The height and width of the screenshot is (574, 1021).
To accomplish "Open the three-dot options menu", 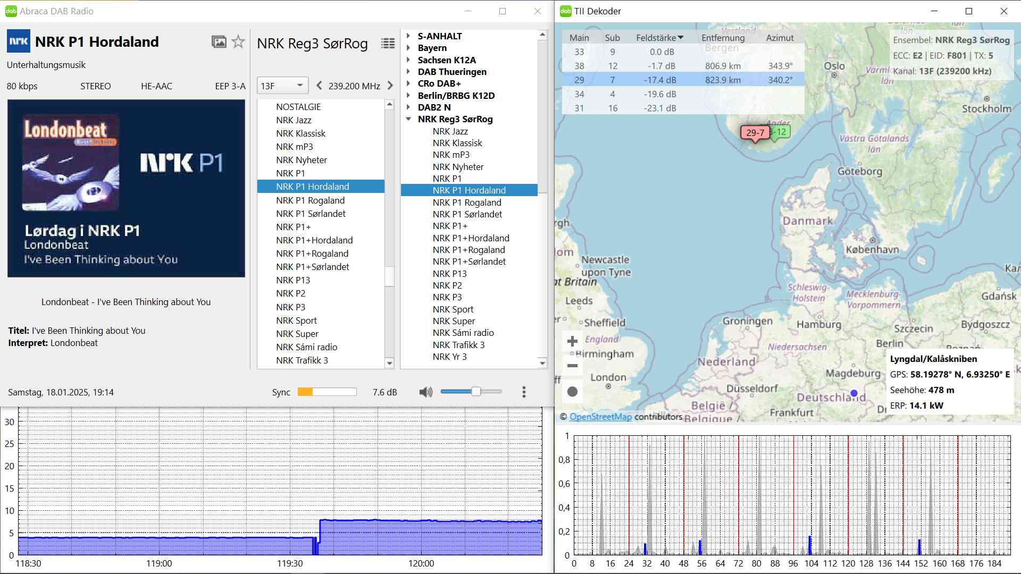I will point(524,392).
